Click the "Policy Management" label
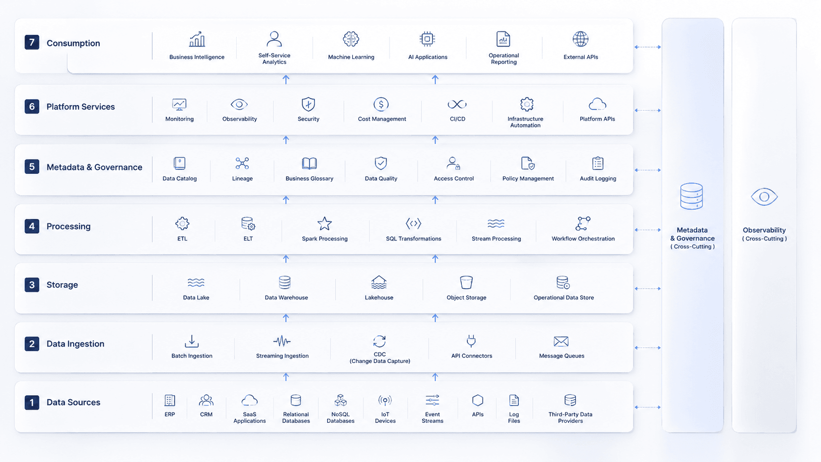The image size is (821, 462). (528, 179)
